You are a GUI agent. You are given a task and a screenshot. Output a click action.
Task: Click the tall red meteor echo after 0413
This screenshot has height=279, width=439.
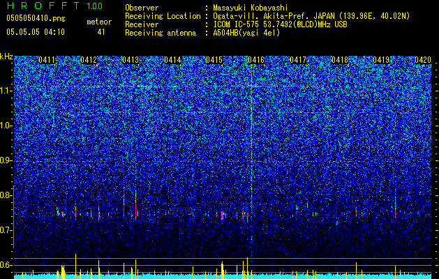click(x=136, y=205)
